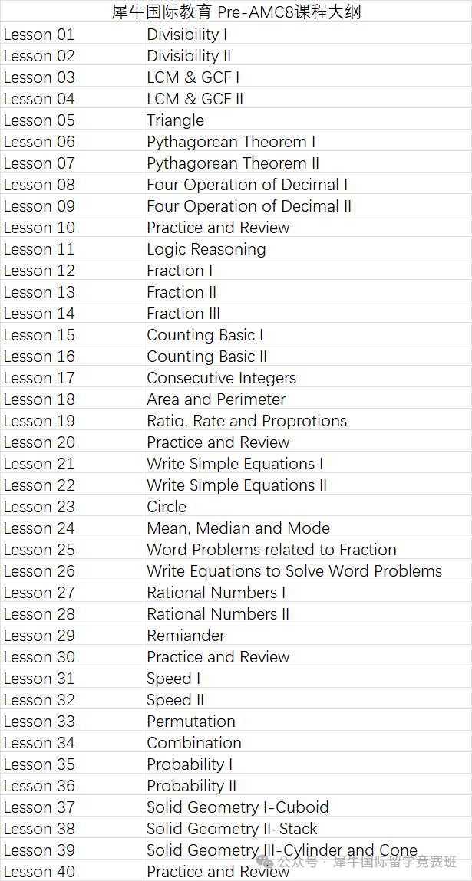Click the Pythagorean Theorem II cell

[x=233, y=163]
